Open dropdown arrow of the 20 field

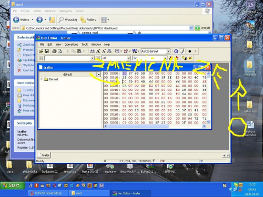point(129,58)
